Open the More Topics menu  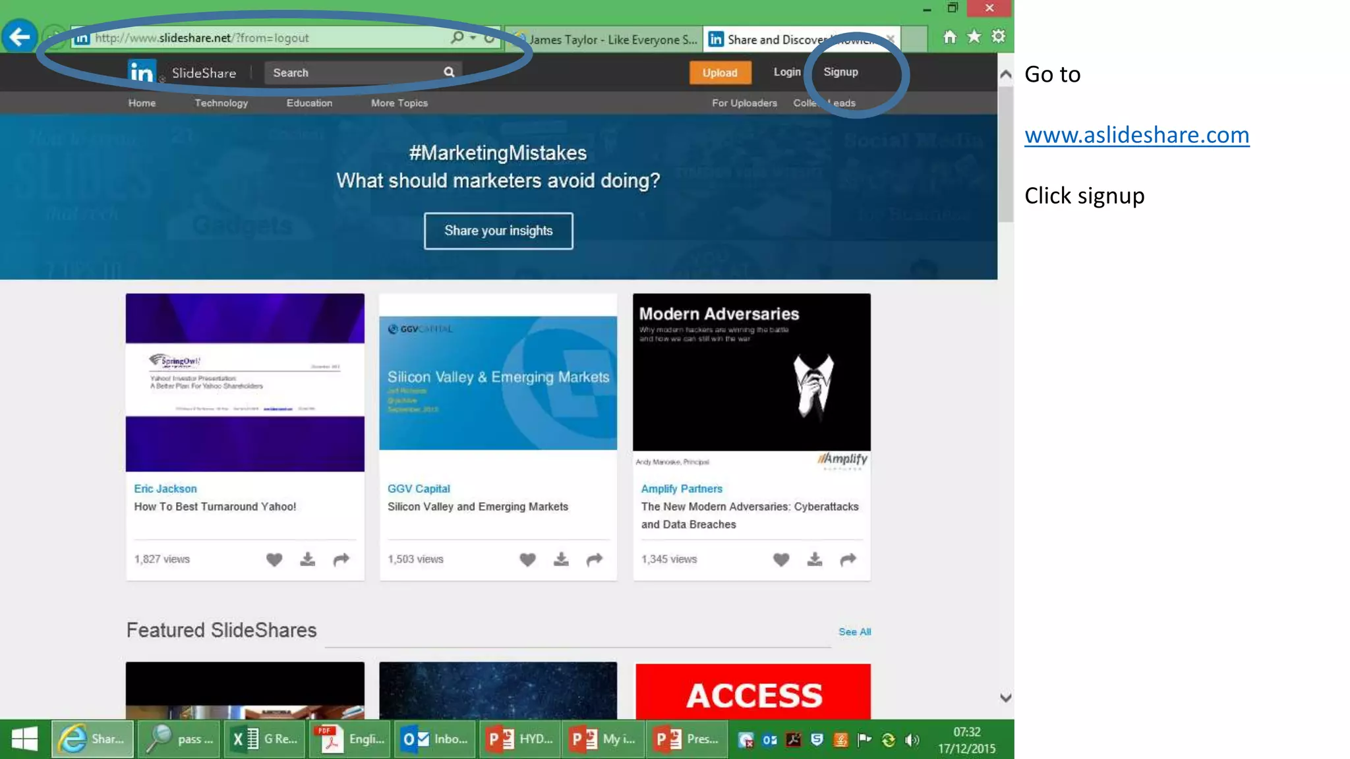point(399,103)
